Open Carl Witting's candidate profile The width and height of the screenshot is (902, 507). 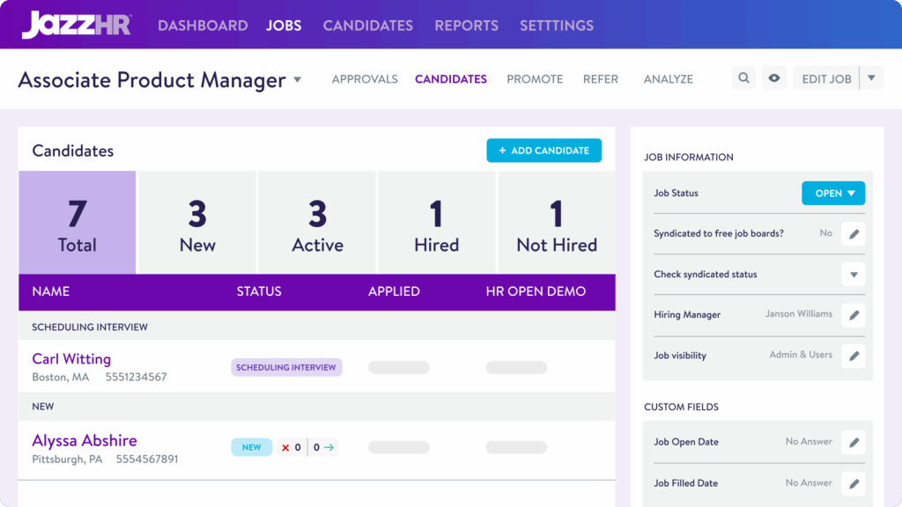point(71,359)
